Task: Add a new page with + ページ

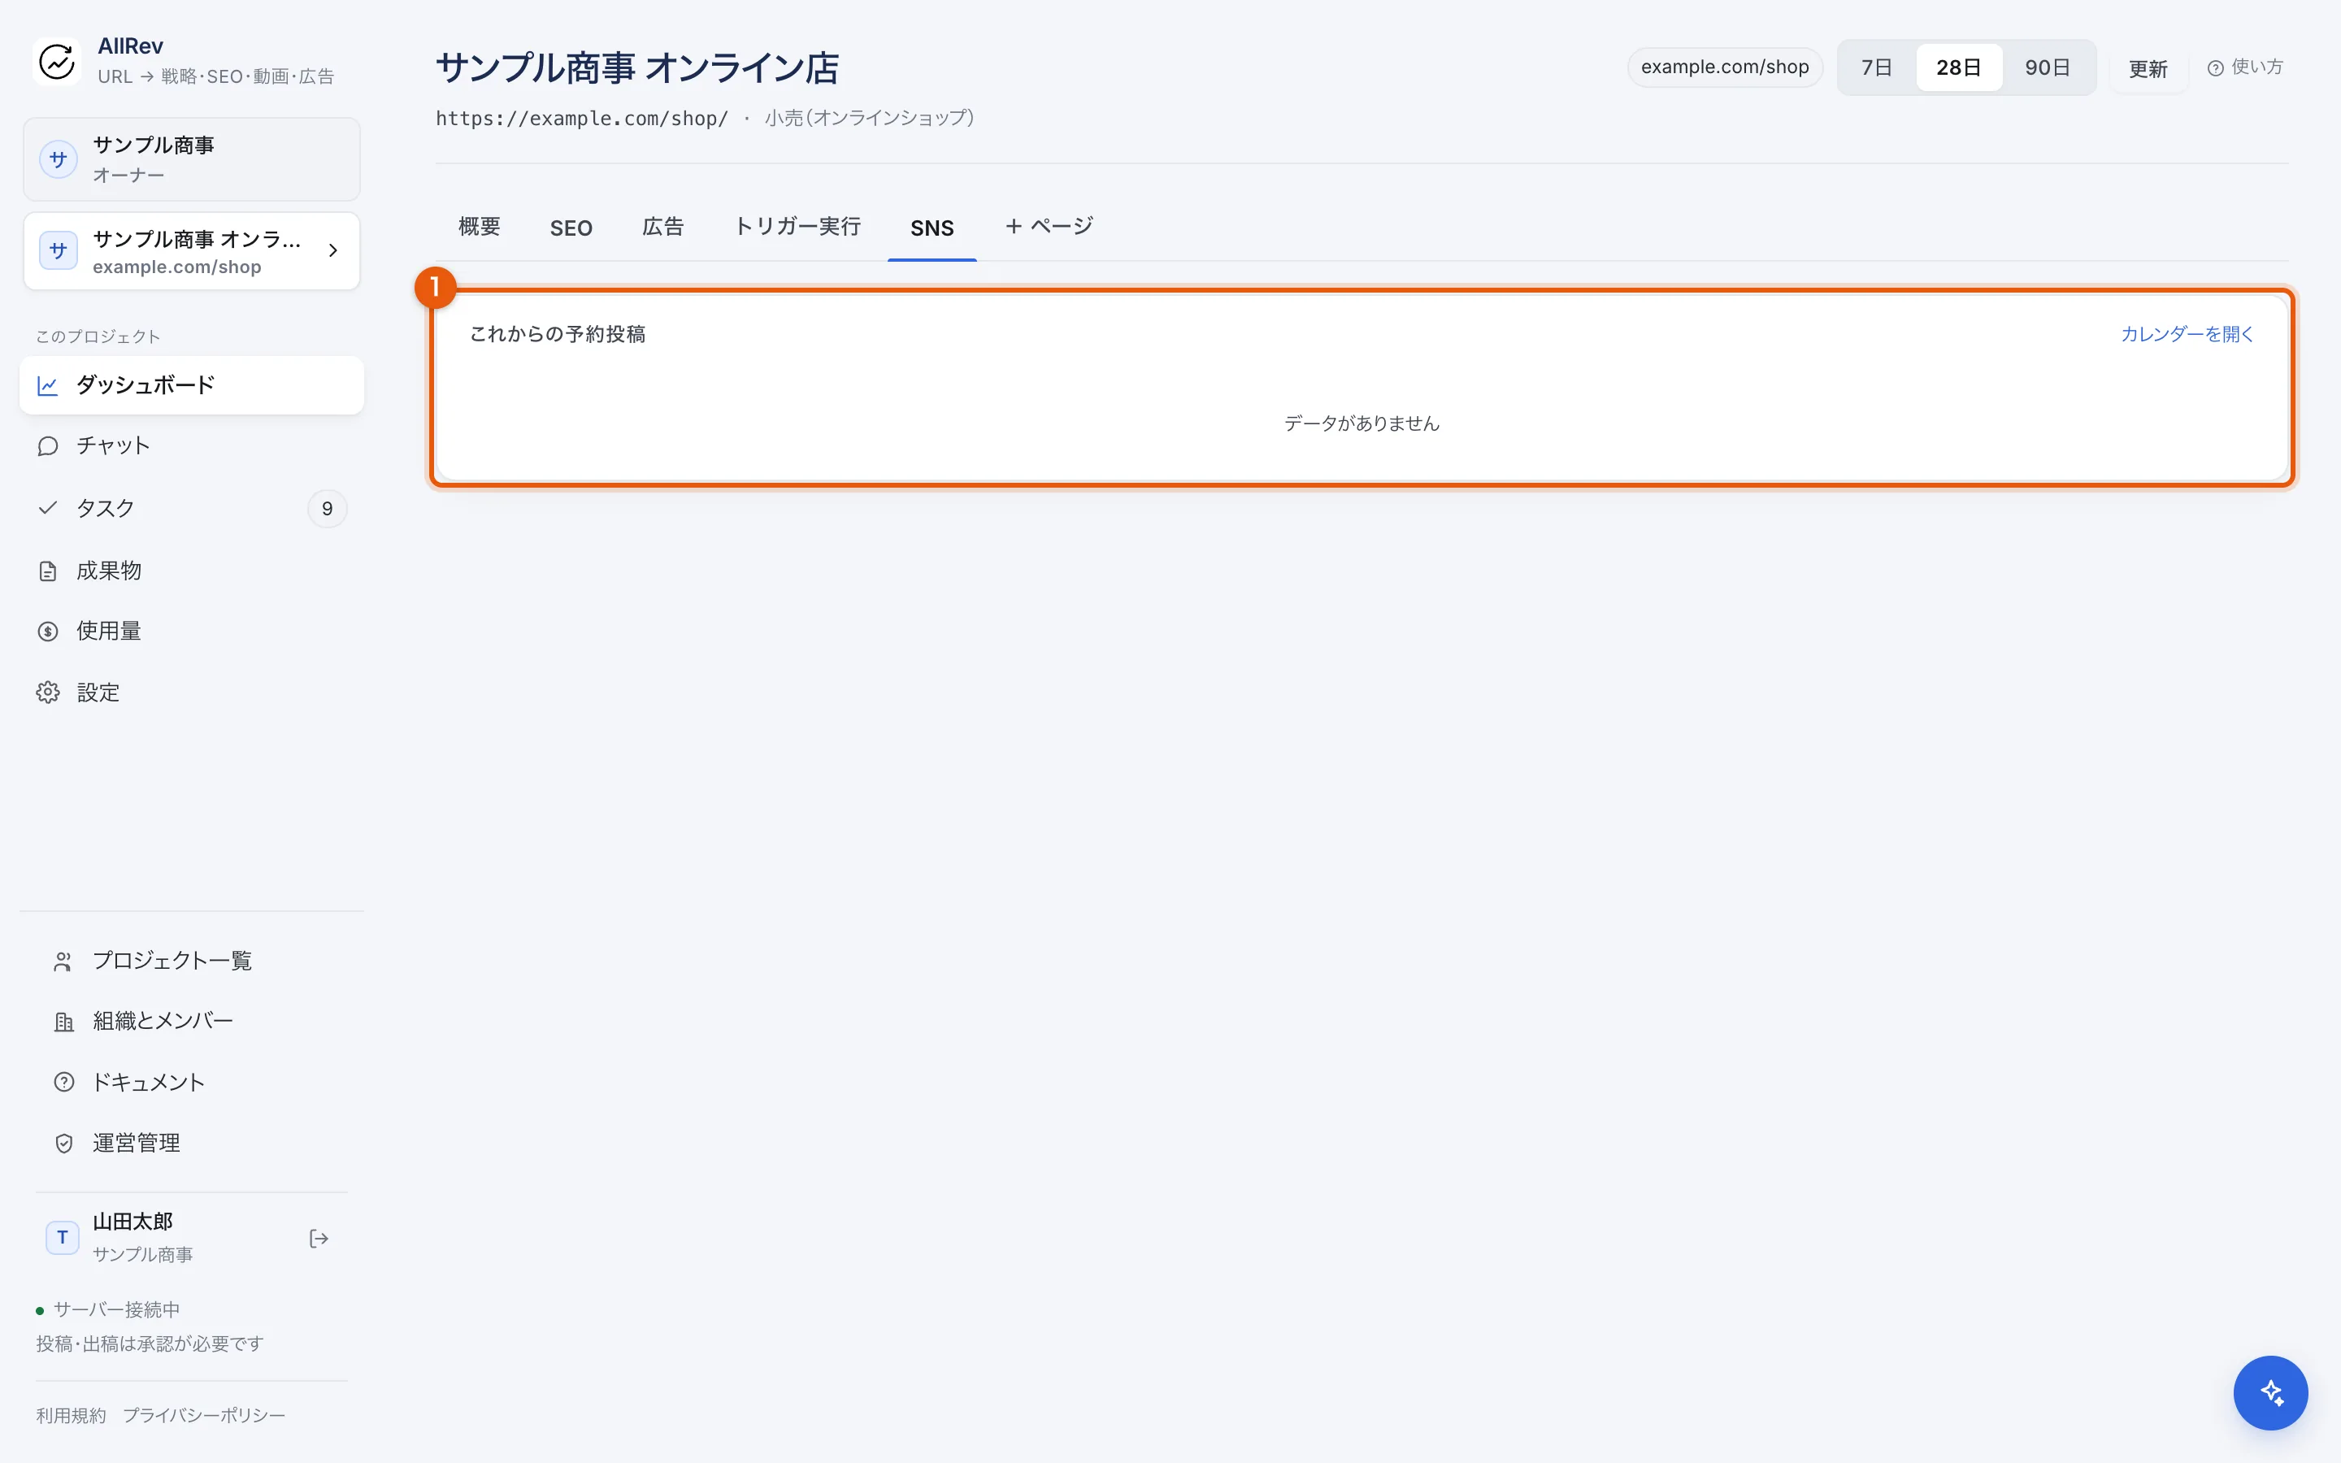Action: coord(1049,227)
